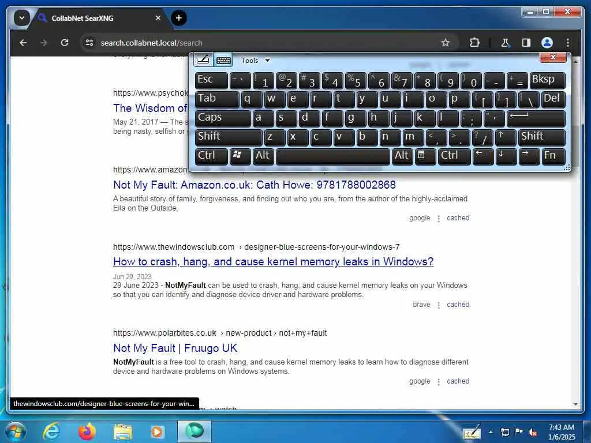The width and height of the screenshot is (591, 443).
Task: Open Windows Explorer folder from taskbar
Action: (123, 433)
